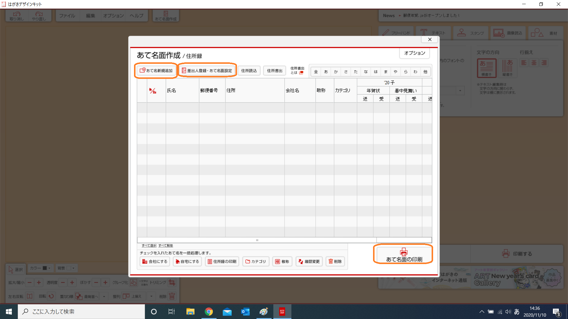This screenshot has width=568, height=319.
Task: Select the ま kana filter tab
Action: (386, 72)
